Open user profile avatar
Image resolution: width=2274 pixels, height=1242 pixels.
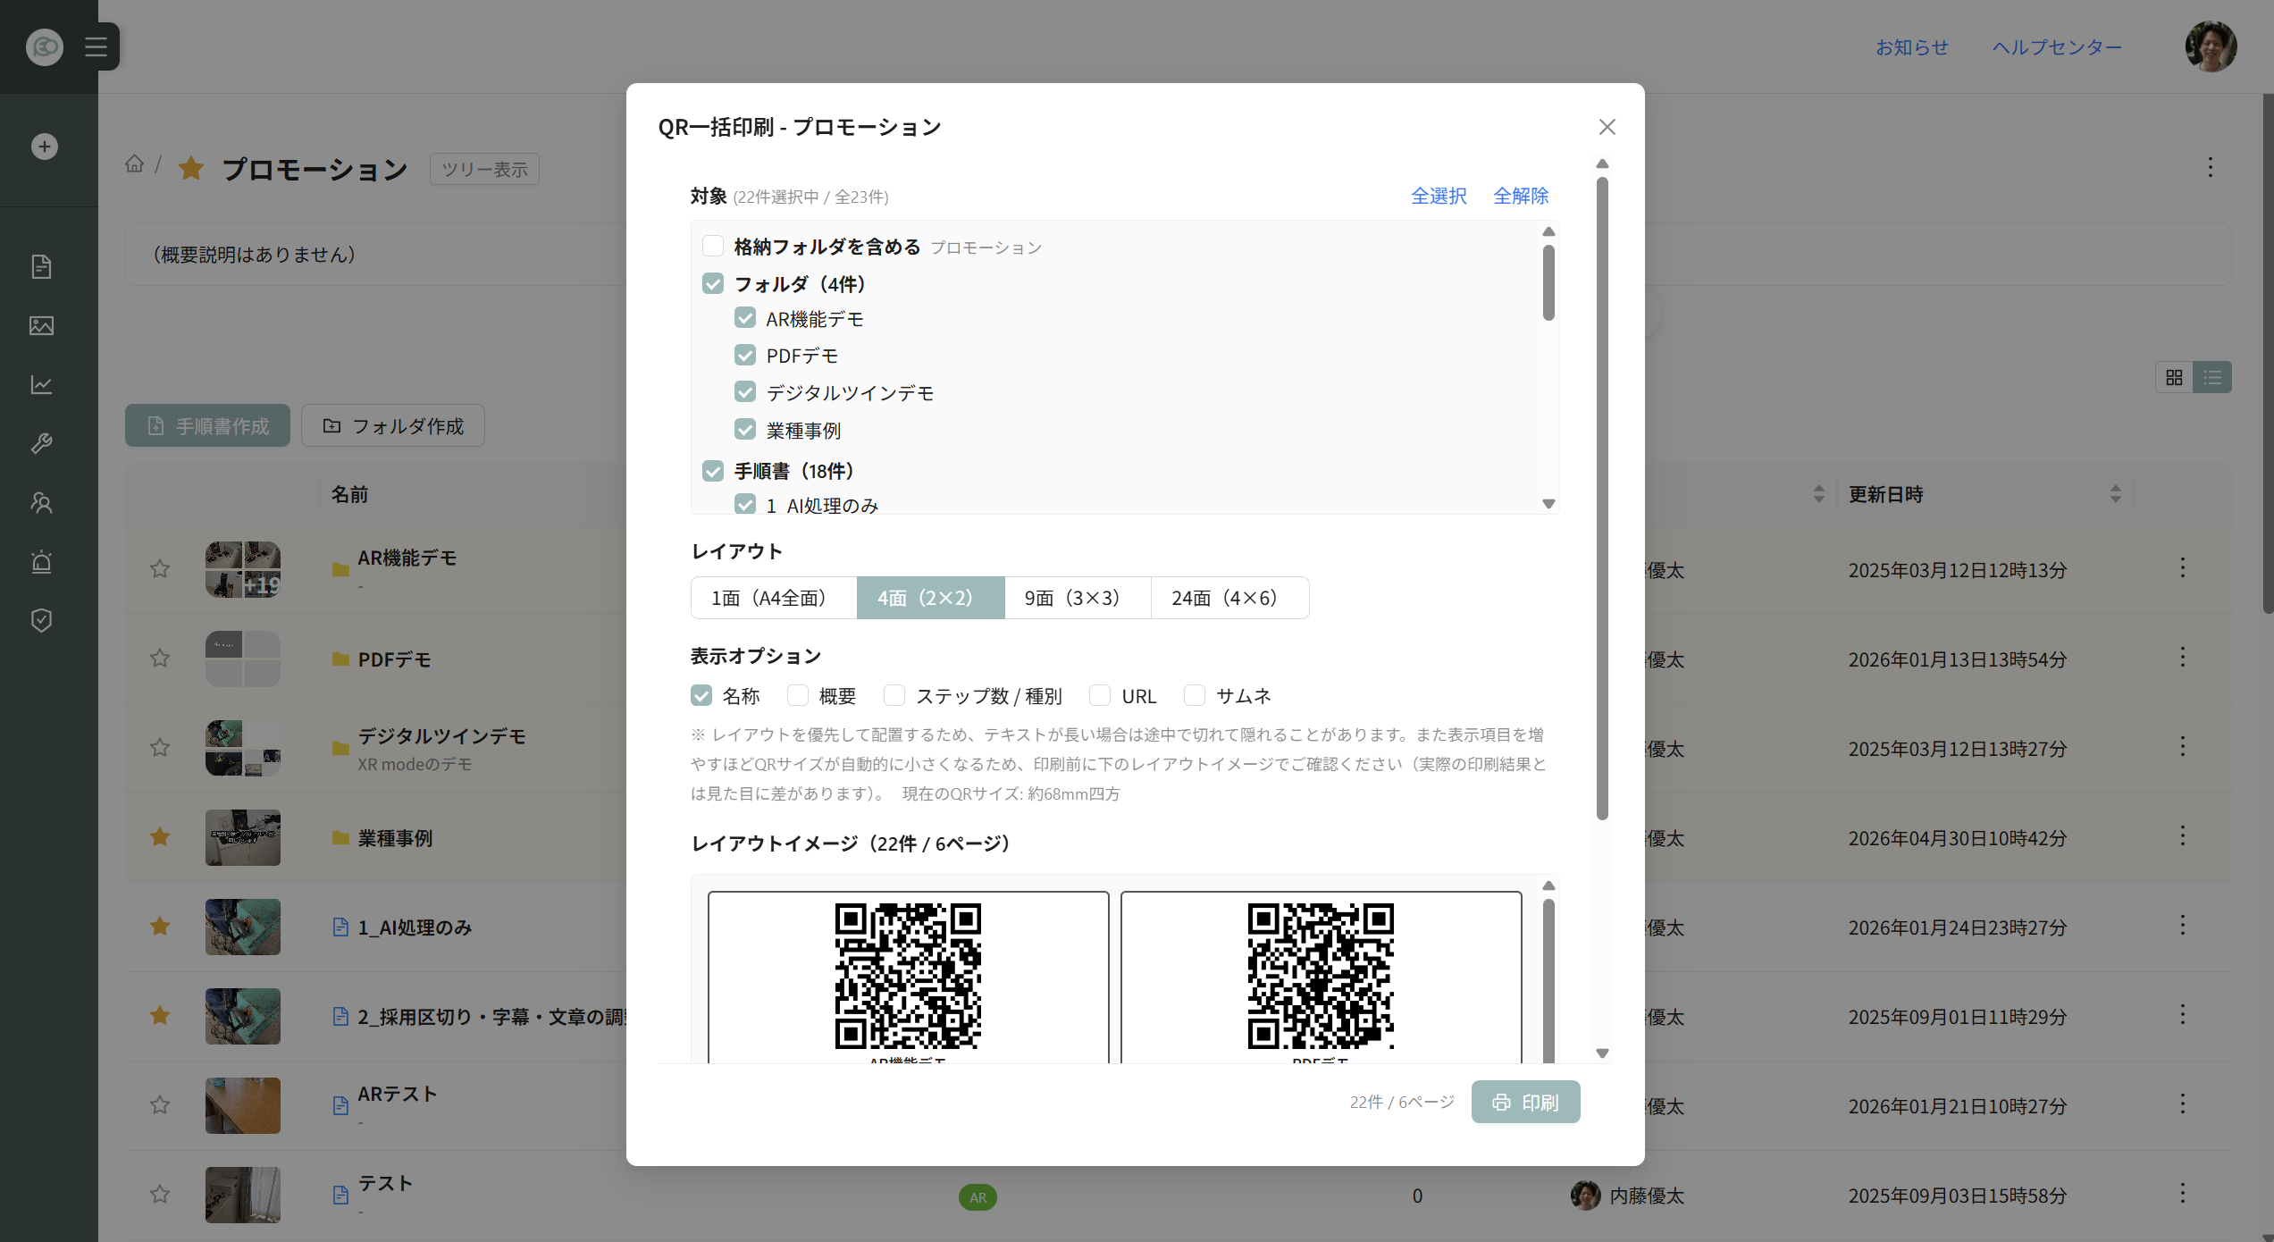[x=2211, y=46]
